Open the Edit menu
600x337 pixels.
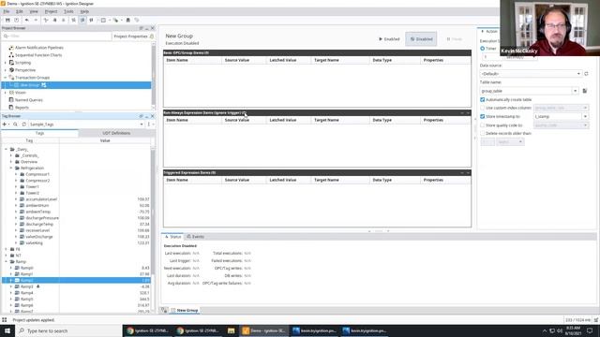[x=19, y=11]
